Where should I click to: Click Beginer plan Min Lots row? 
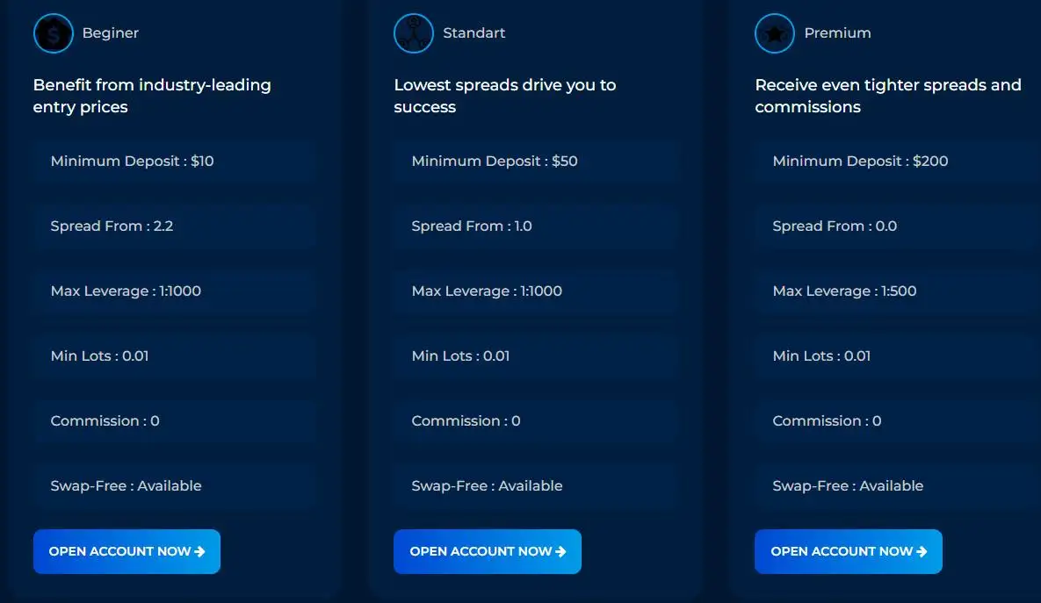[x=174, y=356]
